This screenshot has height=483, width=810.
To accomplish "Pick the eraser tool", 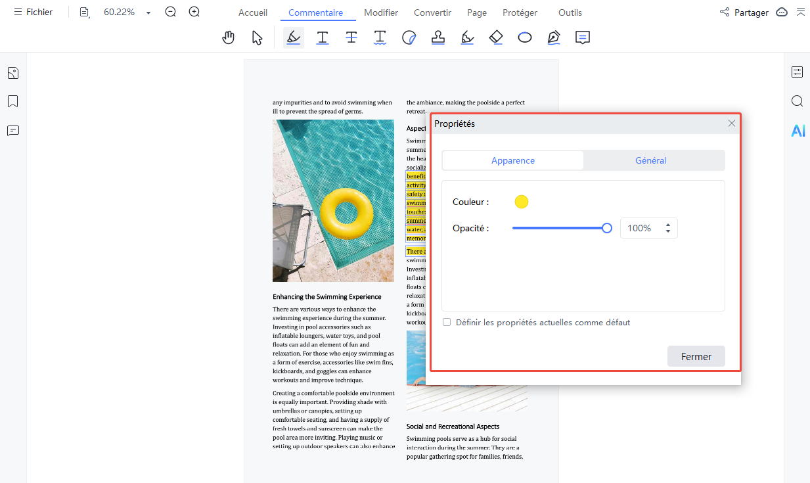I will (x=496, y=38).
